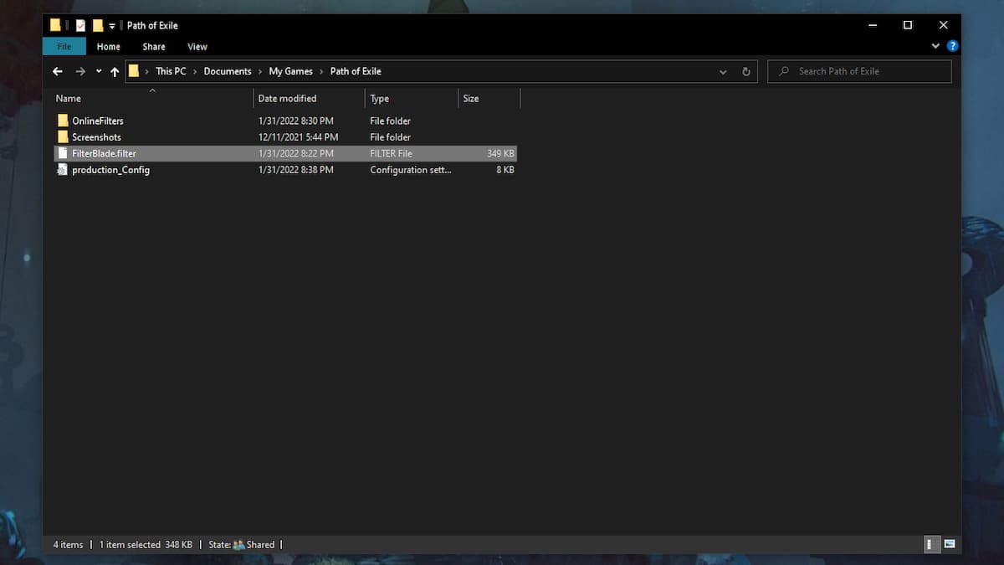1004x565 pixels.
Task: Switch to the View ribbon tab
Action: pyautogui.click(x=197, y=47)
